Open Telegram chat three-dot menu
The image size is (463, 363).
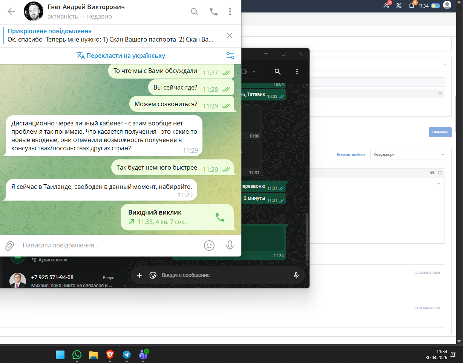point(230,12)
